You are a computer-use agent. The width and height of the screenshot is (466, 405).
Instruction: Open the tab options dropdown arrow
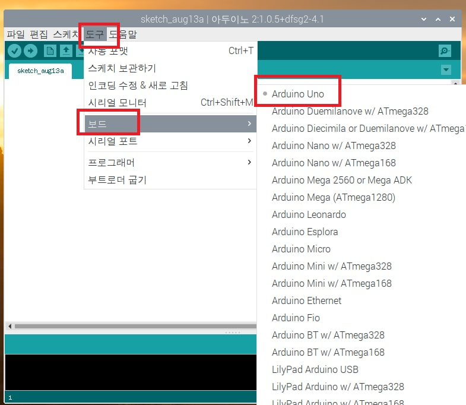tap(446, 70)
